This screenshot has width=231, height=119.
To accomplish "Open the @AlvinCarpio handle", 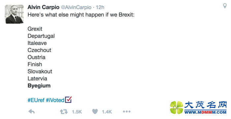I will 76,7.
